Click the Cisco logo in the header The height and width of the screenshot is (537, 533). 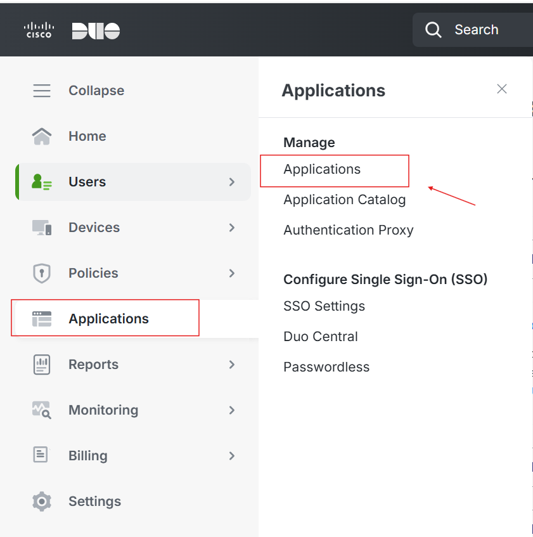[x=39, y=30]
